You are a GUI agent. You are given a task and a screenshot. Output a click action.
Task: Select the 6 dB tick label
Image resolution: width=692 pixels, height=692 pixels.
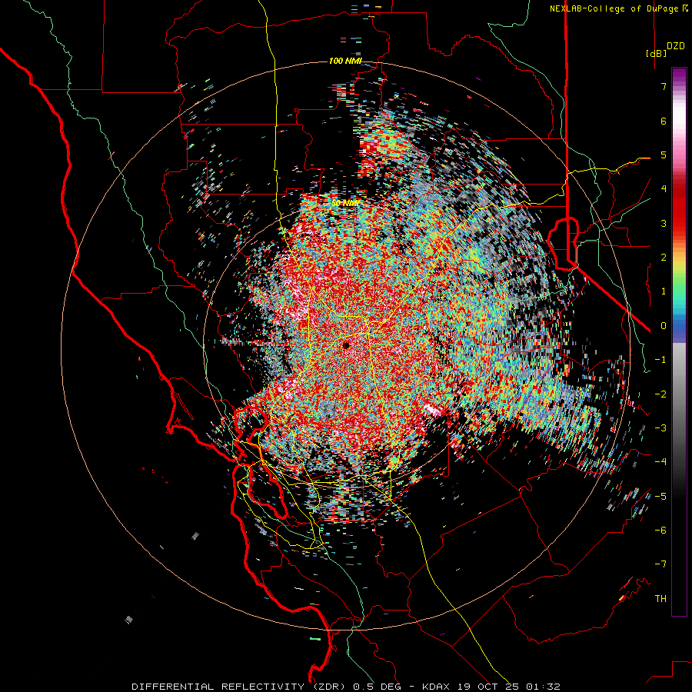pos(664,121)
